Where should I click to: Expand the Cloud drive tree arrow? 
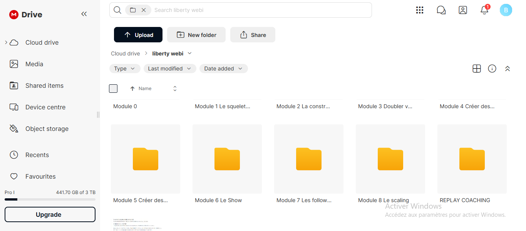(x=6, y=42)
